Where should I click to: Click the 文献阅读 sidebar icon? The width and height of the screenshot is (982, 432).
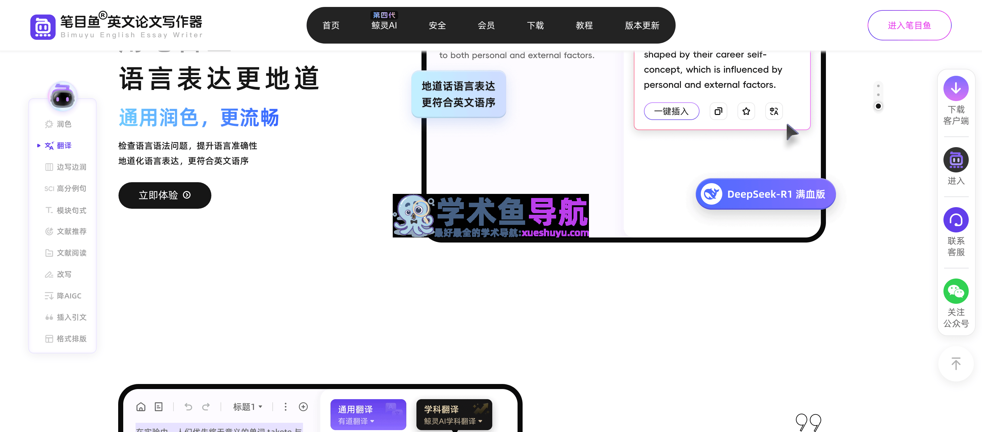pos(49,253)
